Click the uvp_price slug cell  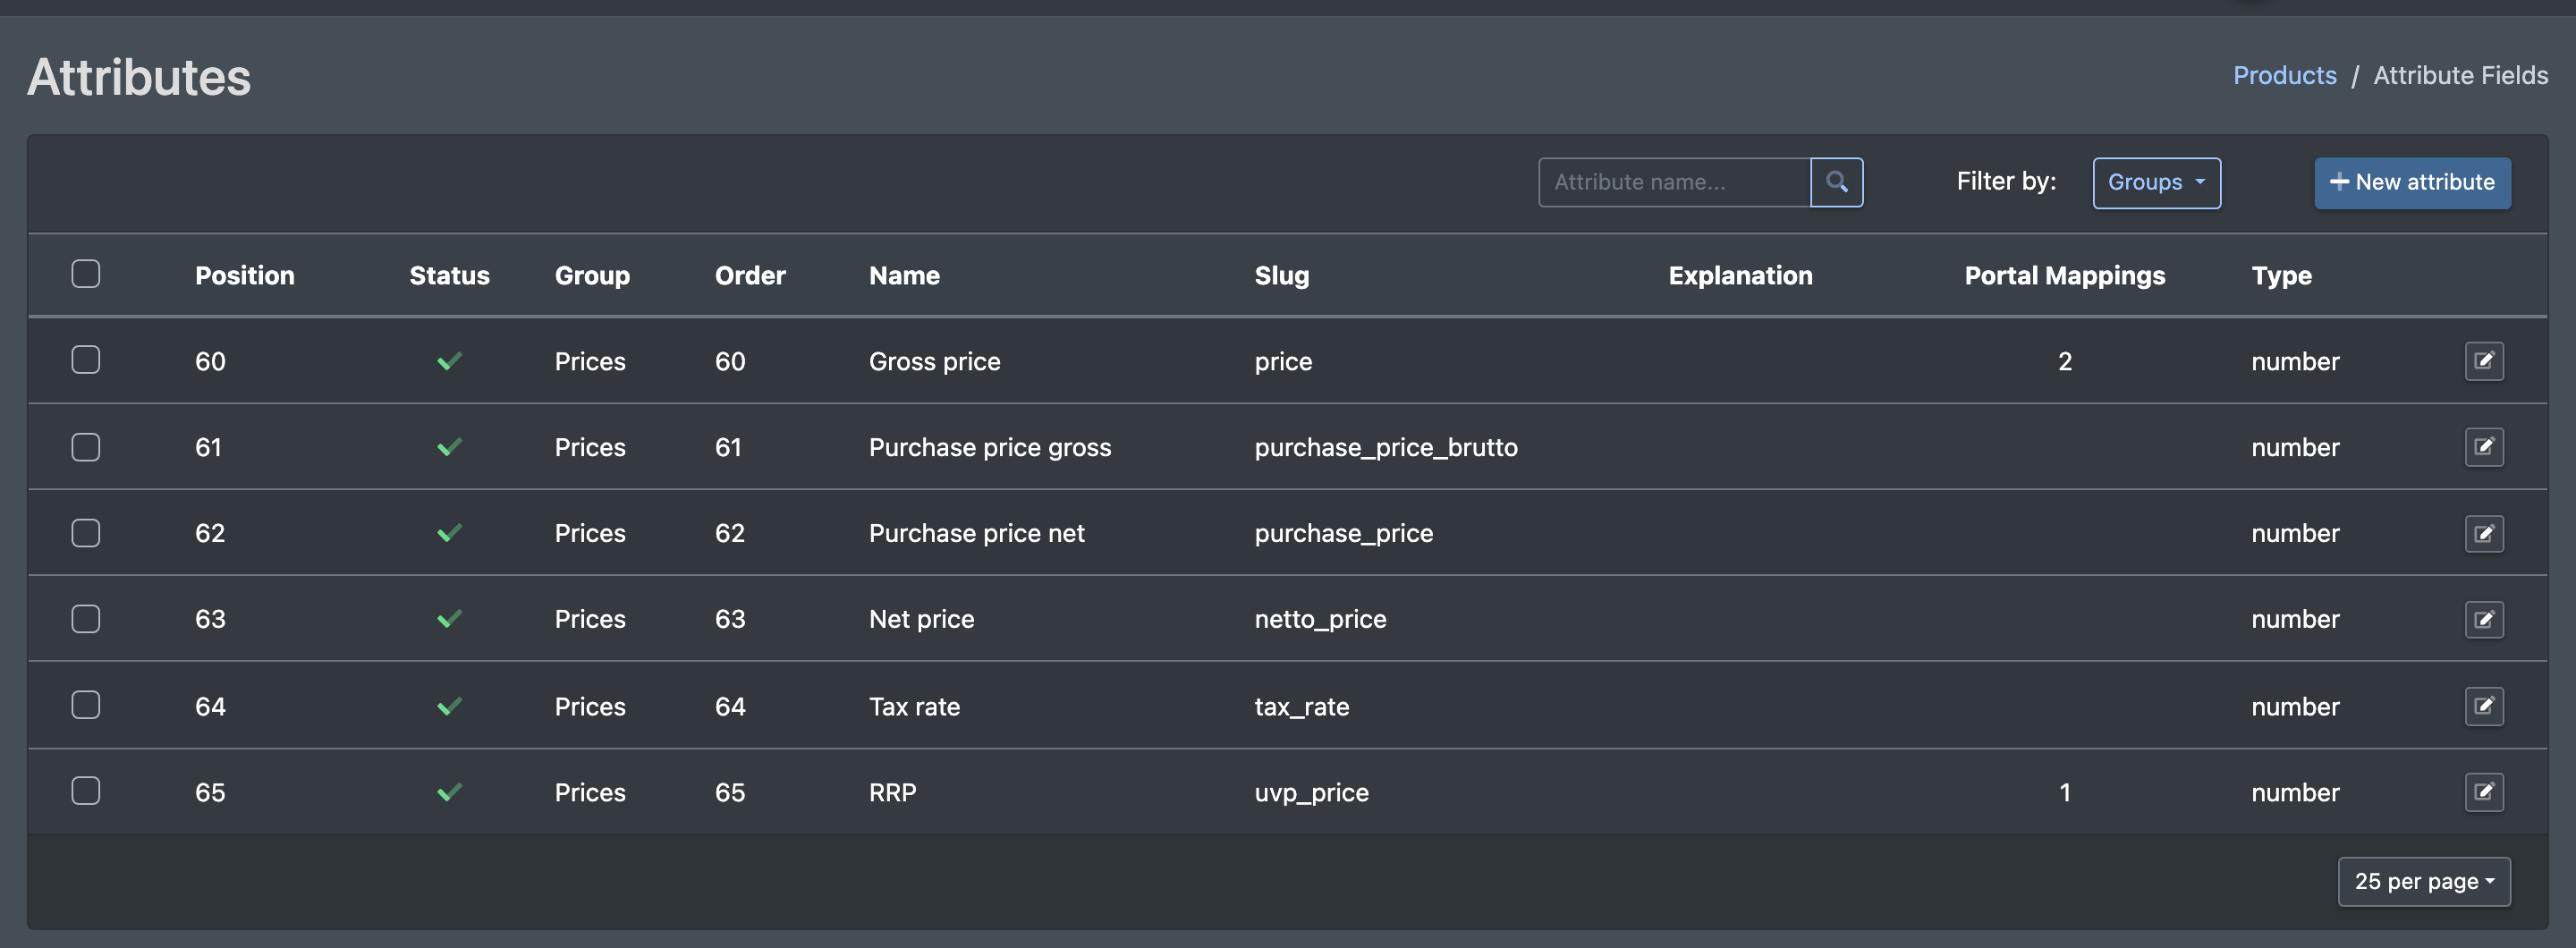coord(1311,792)
